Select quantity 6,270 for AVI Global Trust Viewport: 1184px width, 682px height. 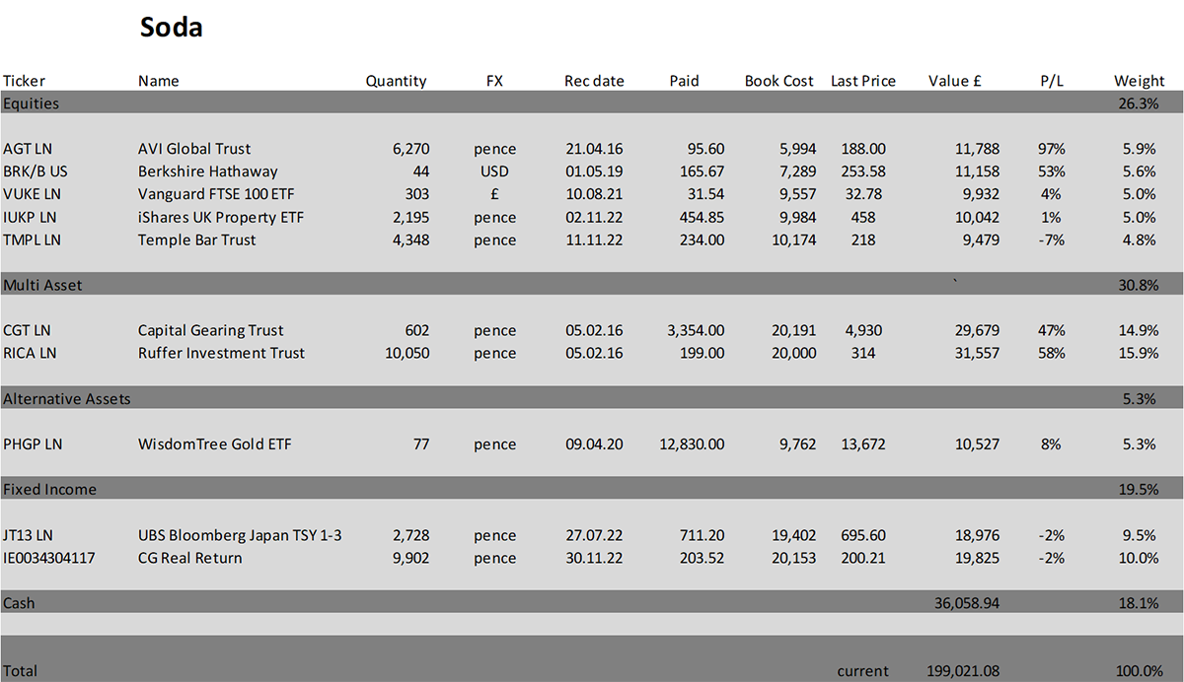410,149
